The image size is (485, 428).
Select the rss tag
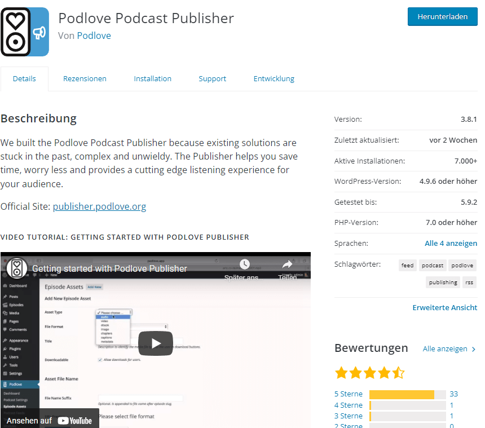pos(469,282)
